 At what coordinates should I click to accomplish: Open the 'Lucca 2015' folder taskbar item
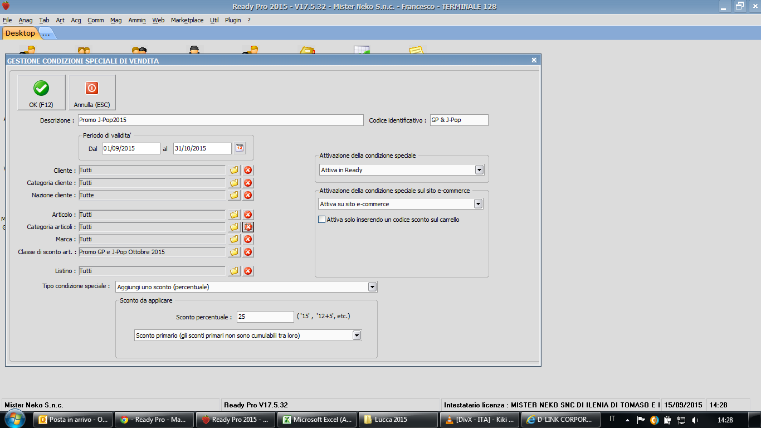click(398, 420)
